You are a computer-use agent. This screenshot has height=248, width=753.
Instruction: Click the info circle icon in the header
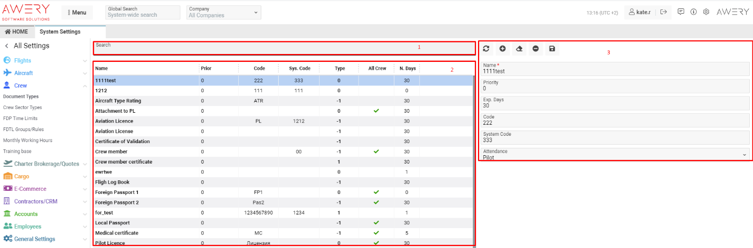pyautogui.click(x=694, y=12)
